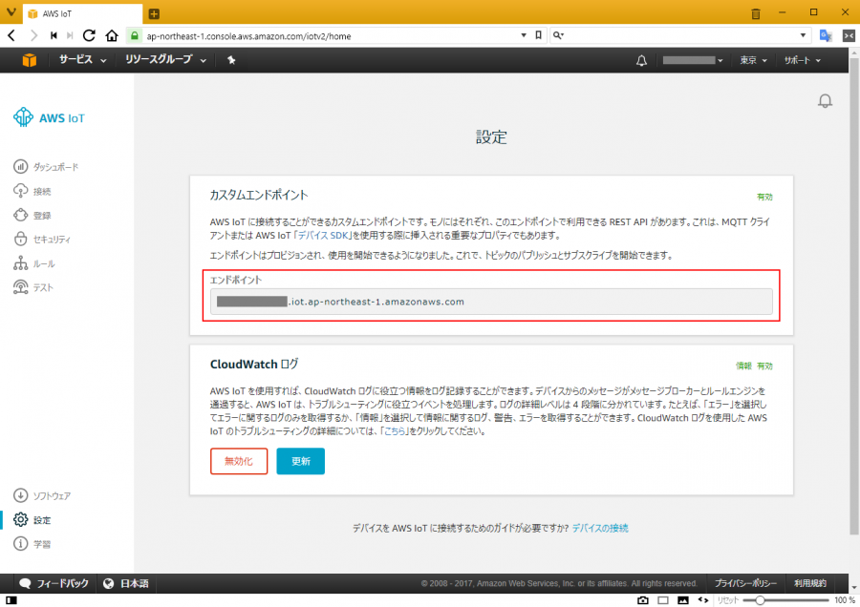Click the orange AWS cube logo
Image resolution: width=860 pixels, height=607 pixels.
(29, 60)
